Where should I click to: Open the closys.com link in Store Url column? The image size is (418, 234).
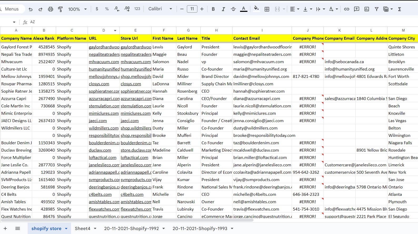pyautogui.click(x=131, y=84)
